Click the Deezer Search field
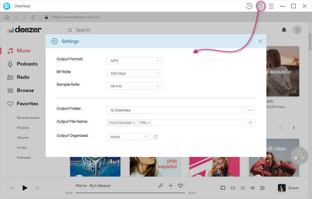The image size is (312, 199). point(83,30)
